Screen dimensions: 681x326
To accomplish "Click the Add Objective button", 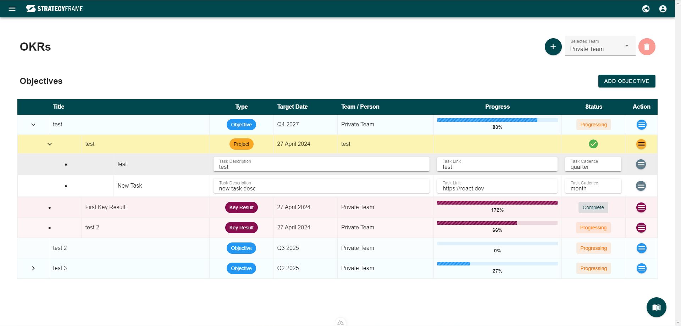I will point(626,81).
